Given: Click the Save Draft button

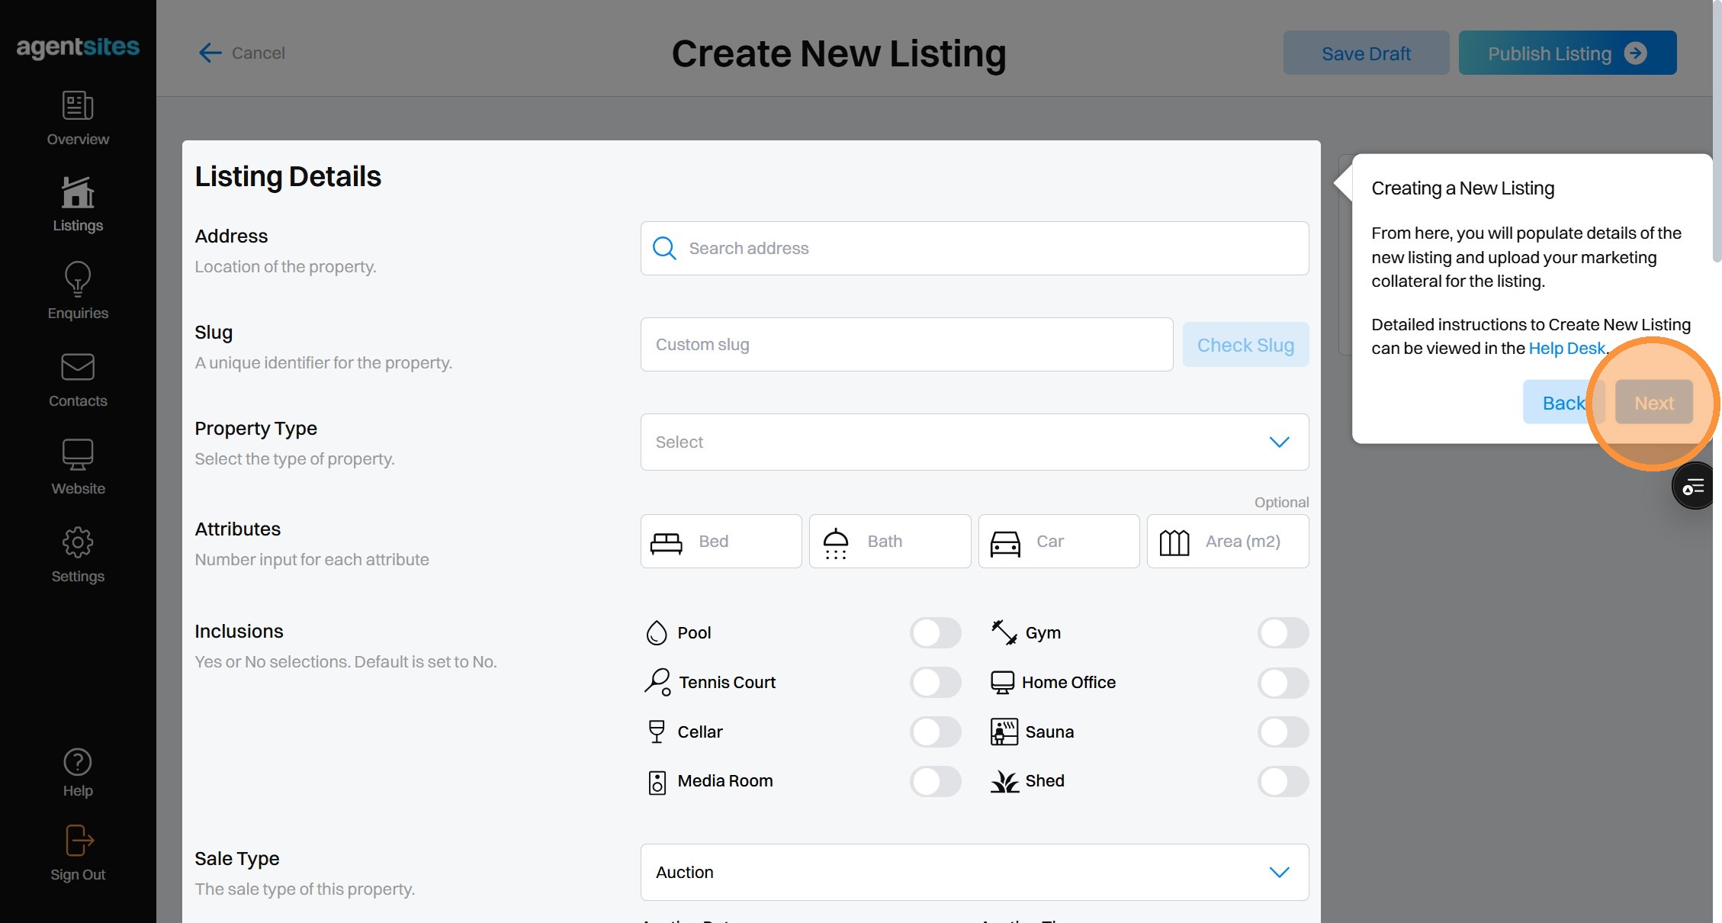Looking at the screenshot, I should click(1366, 53).
